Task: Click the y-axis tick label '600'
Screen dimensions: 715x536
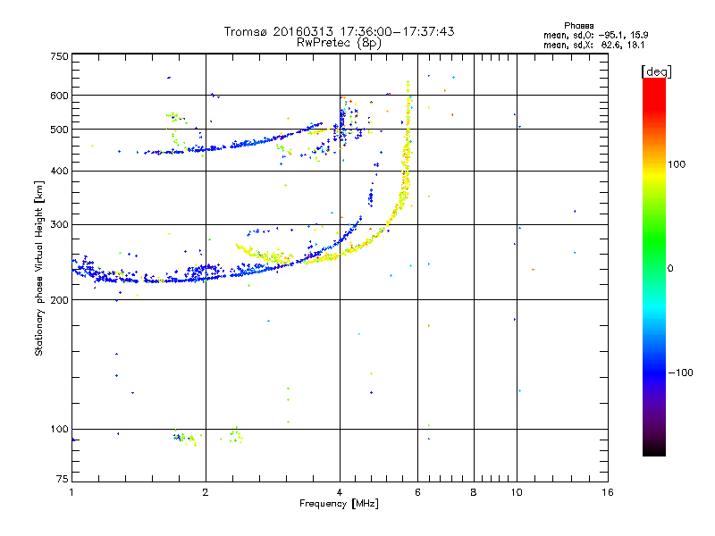Action: tap(59, 96)
